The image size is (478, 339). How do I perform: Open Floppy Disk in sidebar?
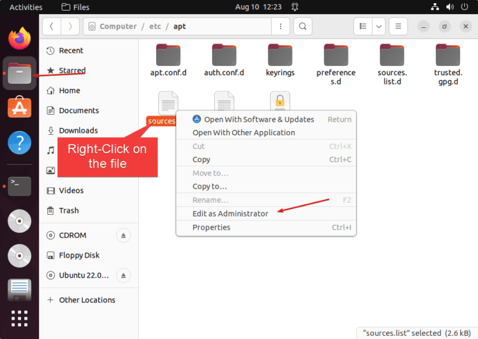[89, 255]
